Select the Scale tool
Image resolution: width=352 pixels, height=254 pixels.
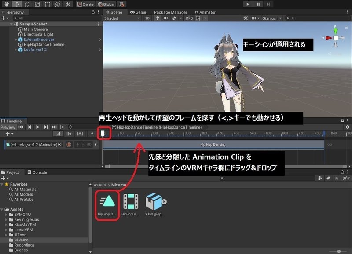click(x=37, y=4)
